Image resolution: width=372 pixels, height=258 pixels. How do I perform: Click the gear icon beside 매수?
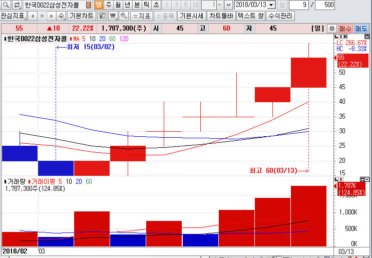[x=331, y=29]
